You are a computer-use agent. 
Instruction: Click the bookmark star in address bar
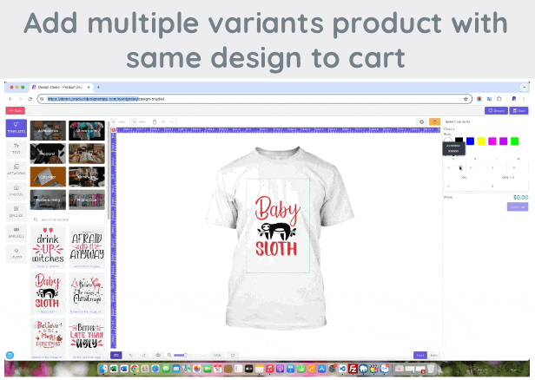[x=467, y=99]
